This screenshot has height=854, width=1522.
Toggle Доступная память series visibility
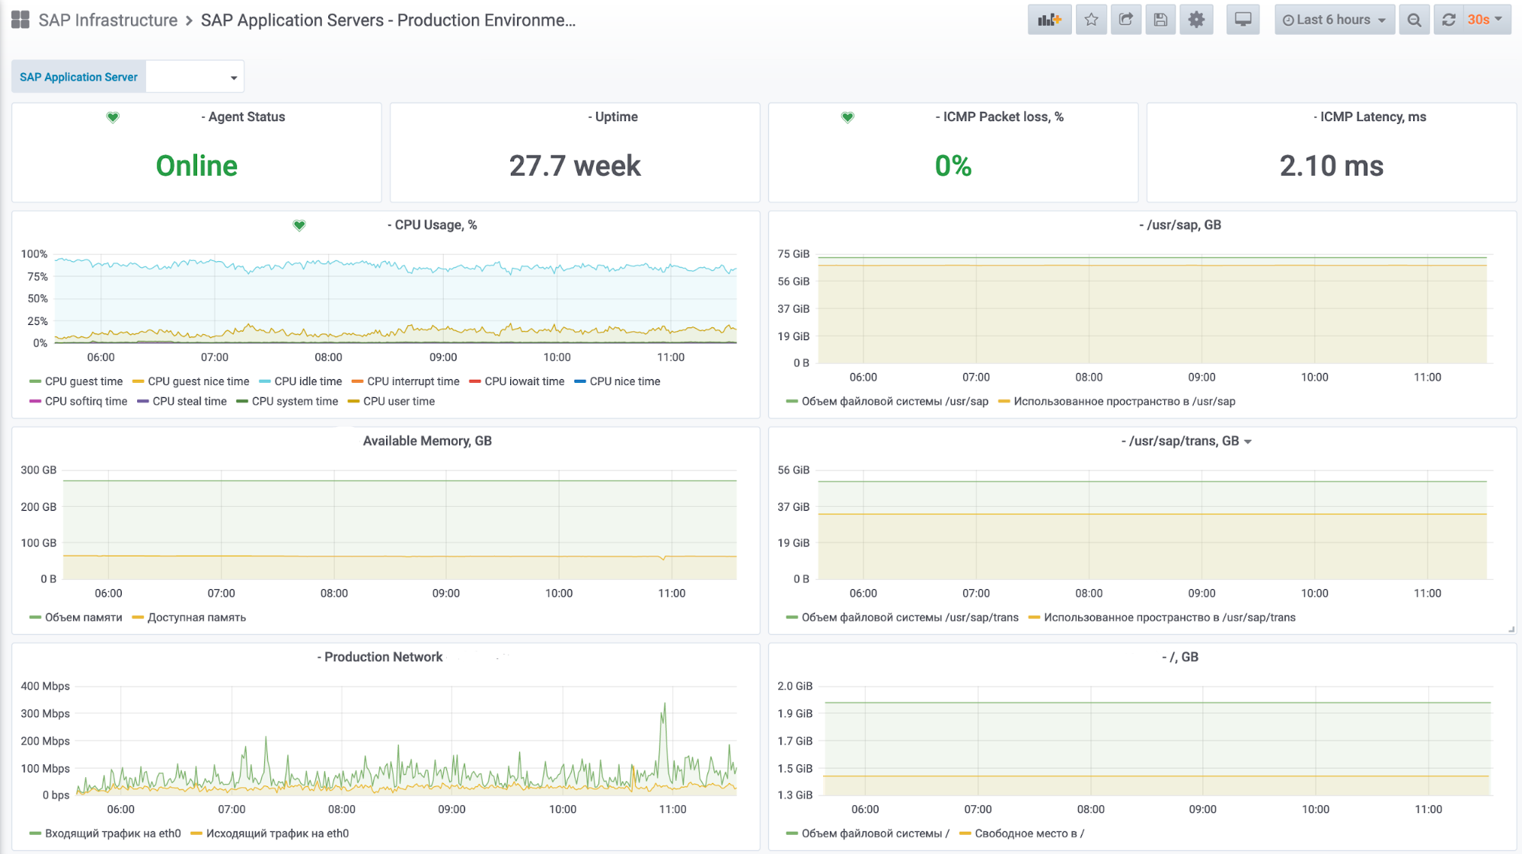click(196, 617)
